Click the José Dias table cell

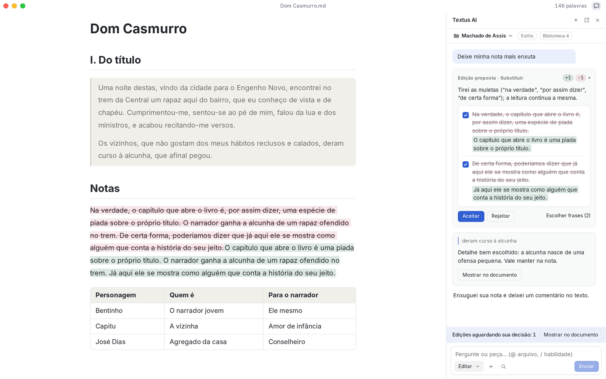127,342
